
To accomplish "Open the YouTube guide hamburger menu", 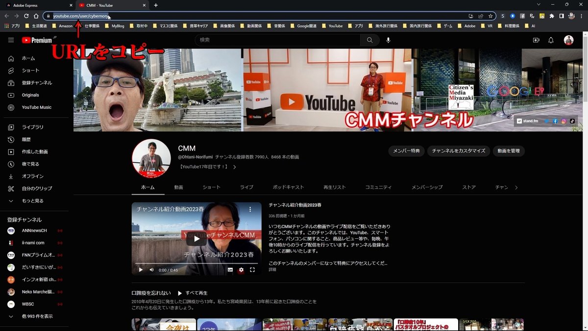I will pos(11,40).
